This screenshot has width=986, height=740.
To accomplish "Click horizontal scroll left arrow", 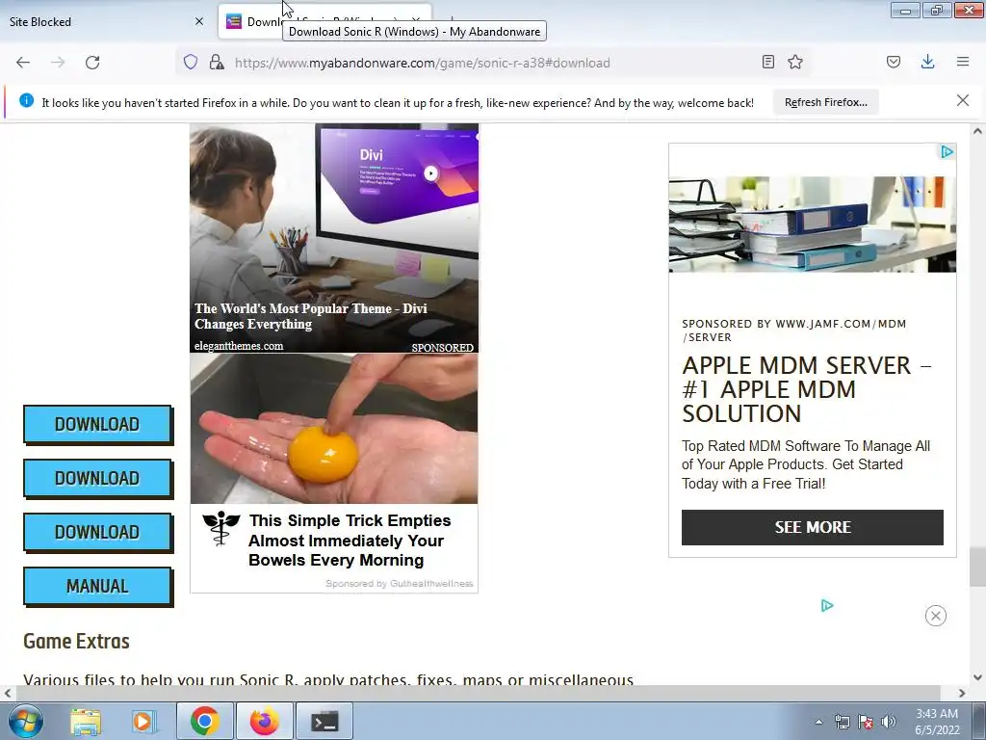I will pyautogui.click(x=8, y=693).
